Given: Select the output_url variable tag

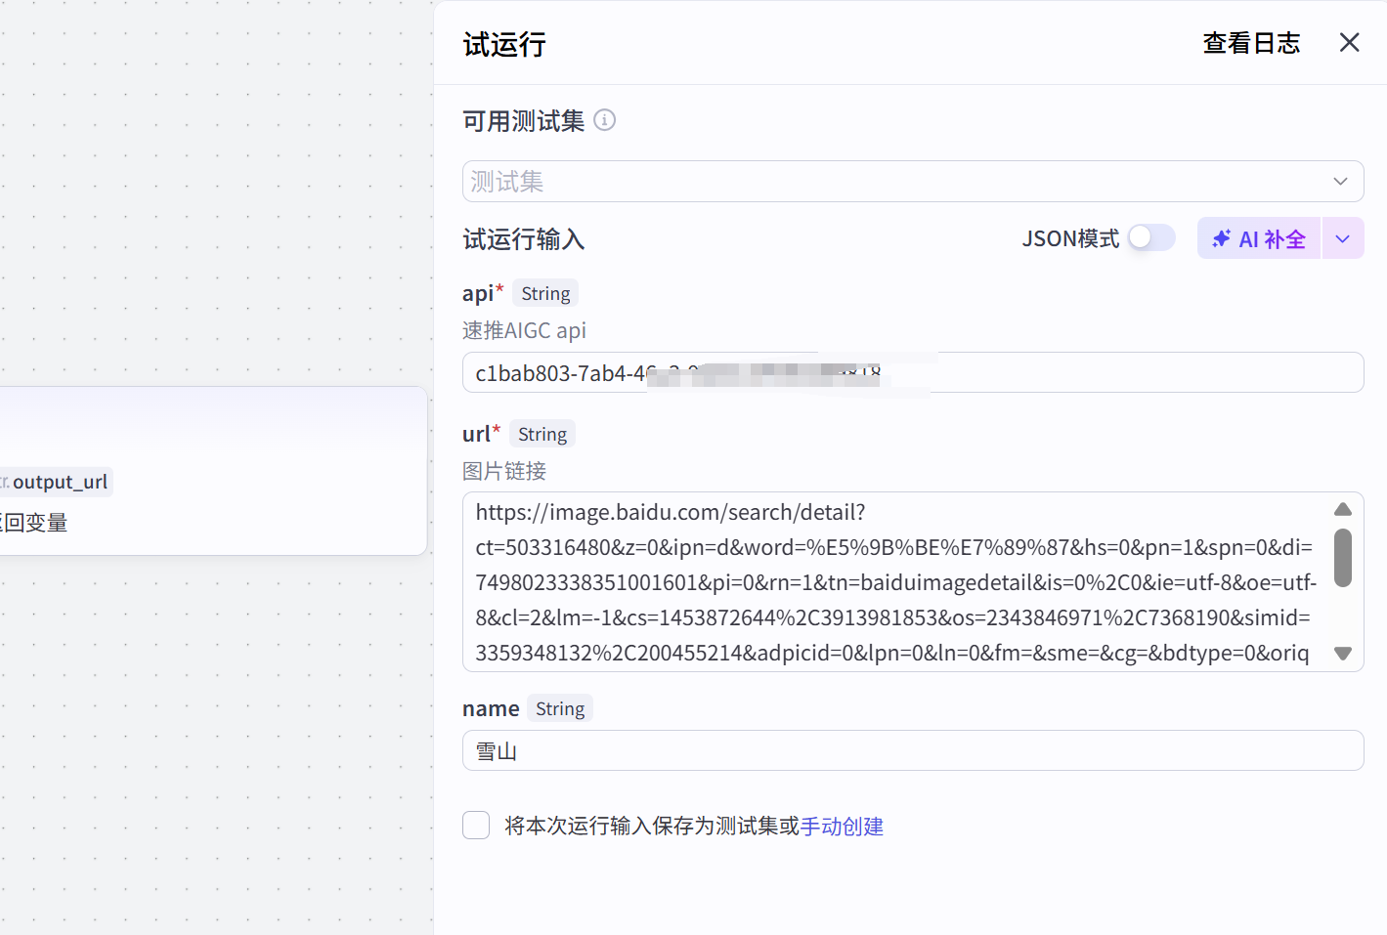Looking at the screenshot, I should pos(59,482).
